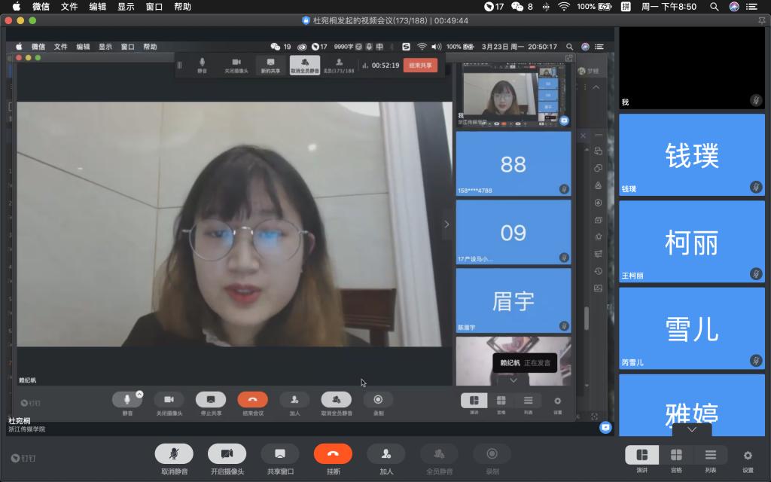
Task: Click 录制 record icon in outer meeting toolbar
Action: (492, 453)
